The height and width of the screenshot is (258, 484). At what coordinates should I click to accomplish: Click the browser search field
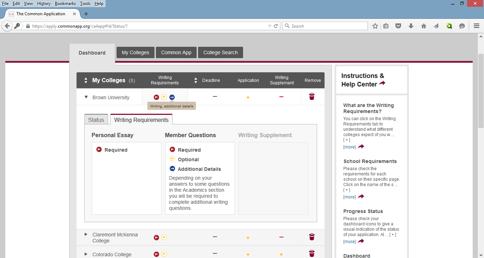[325, 26]
